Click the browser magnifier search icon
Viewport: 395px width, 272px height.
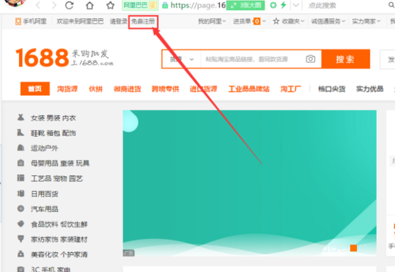[392, 5]
